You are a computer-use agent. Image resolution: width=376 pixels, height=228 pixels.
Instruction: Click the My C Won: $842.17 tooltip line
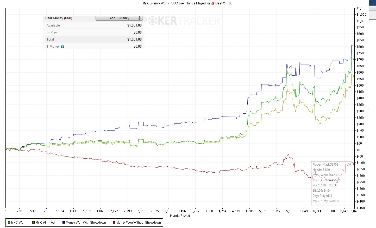[325, 175]
